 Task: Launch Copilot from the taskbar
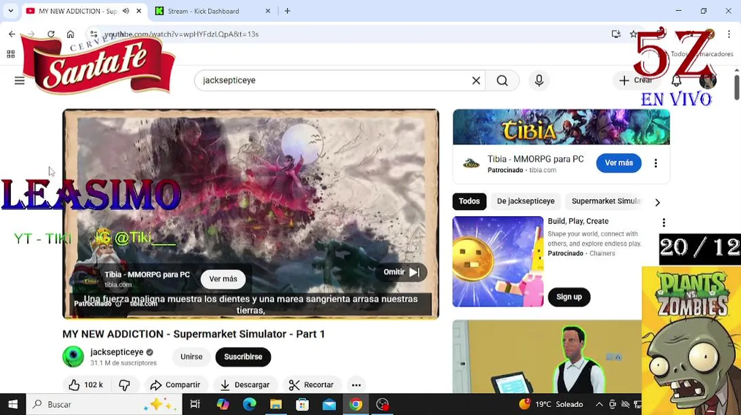point(223,405)
